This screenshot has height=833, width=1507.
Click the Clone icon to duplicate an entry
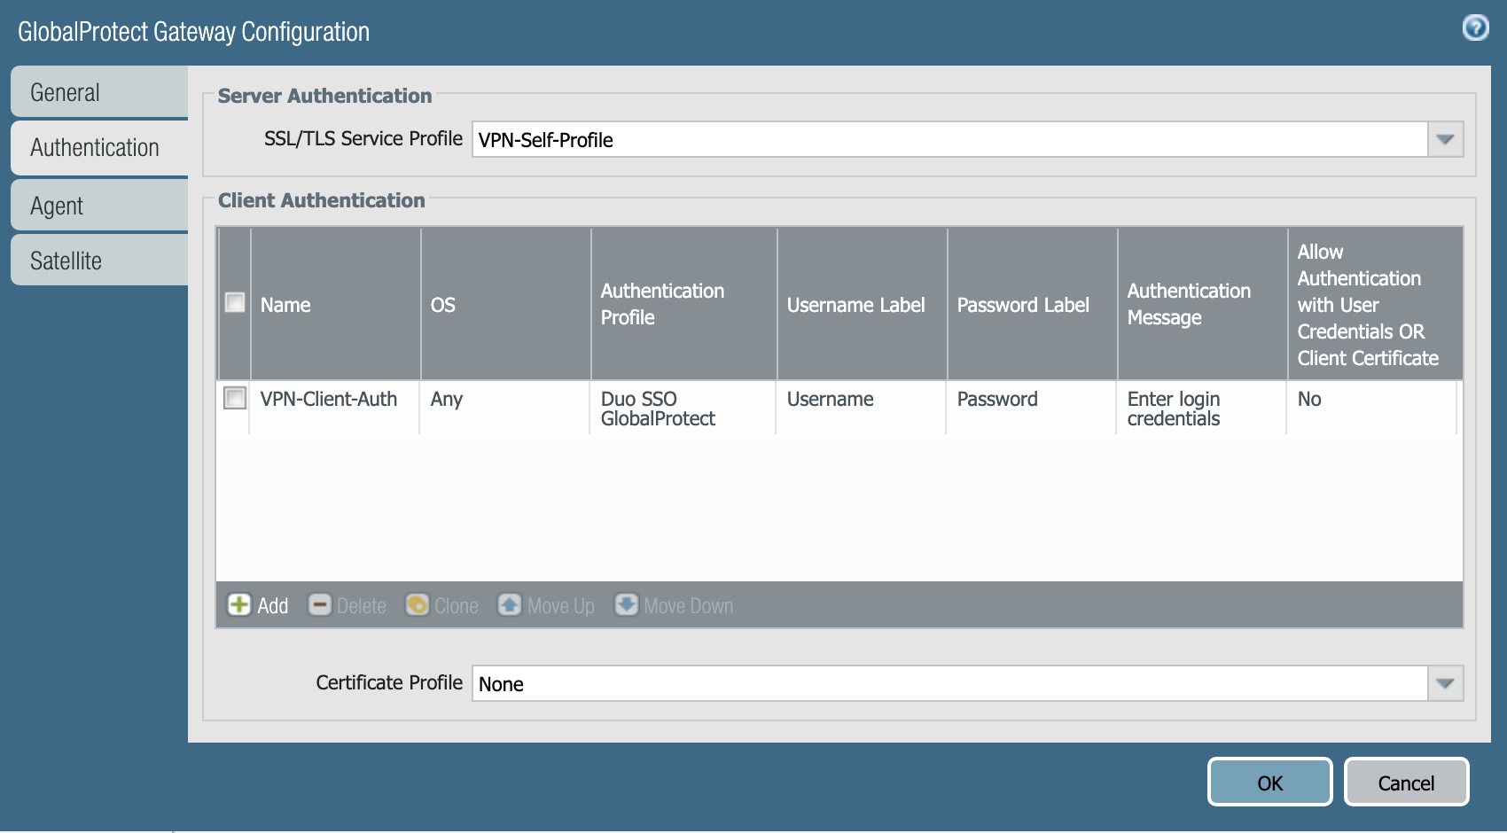pyautogui.click(x=418, y=605)
